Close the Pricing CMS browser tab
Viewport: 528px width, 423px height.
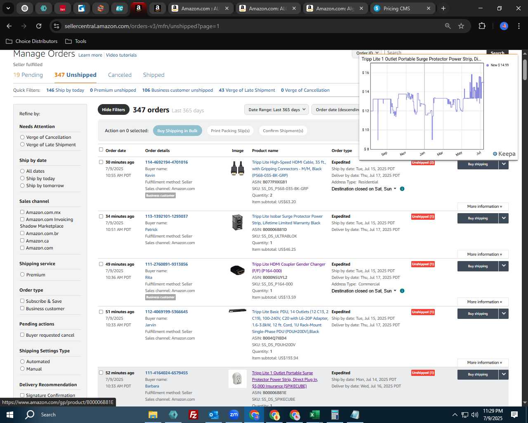428,8
